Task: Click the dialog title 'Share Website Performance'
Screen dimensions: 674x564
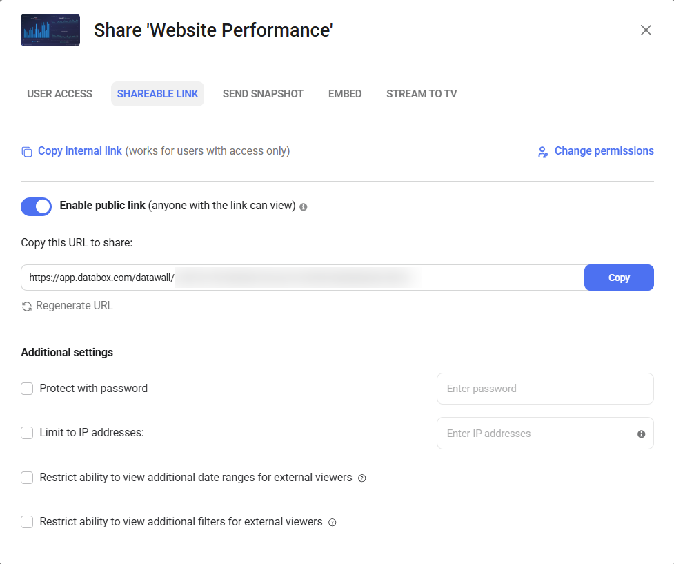Action: coord(213,30)
